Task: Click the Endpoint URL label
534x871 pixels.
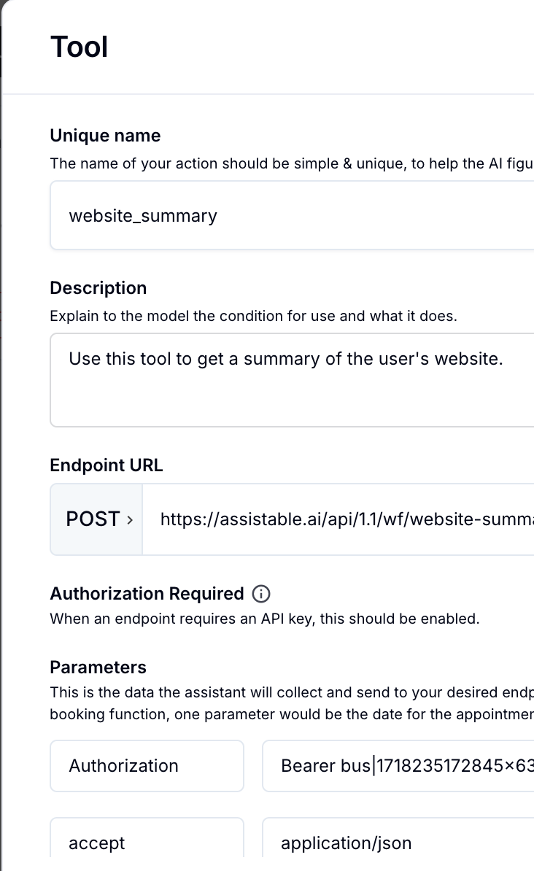Action: pos(106,465)
